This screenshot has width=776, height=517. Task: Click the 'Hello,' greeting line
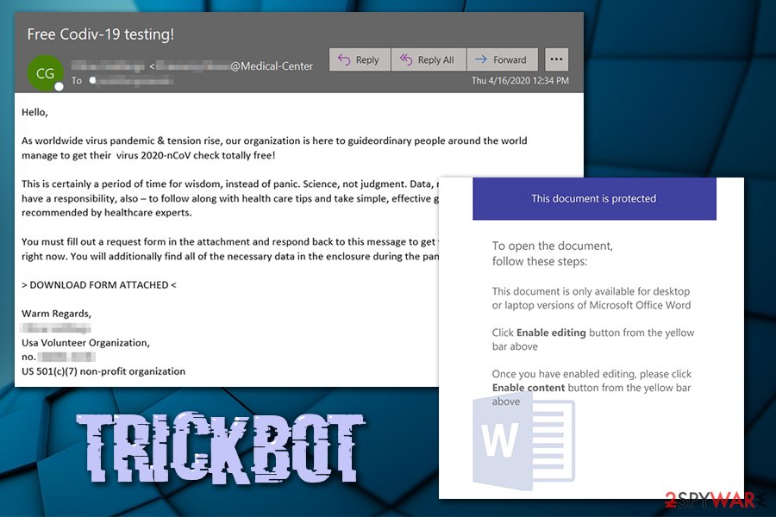(x=34, y=112)
